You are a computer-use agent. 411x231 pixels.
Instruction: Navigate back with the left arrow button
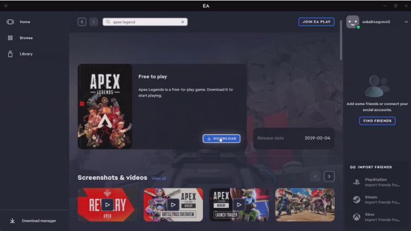pyautogui.click(x=82, y=22)
